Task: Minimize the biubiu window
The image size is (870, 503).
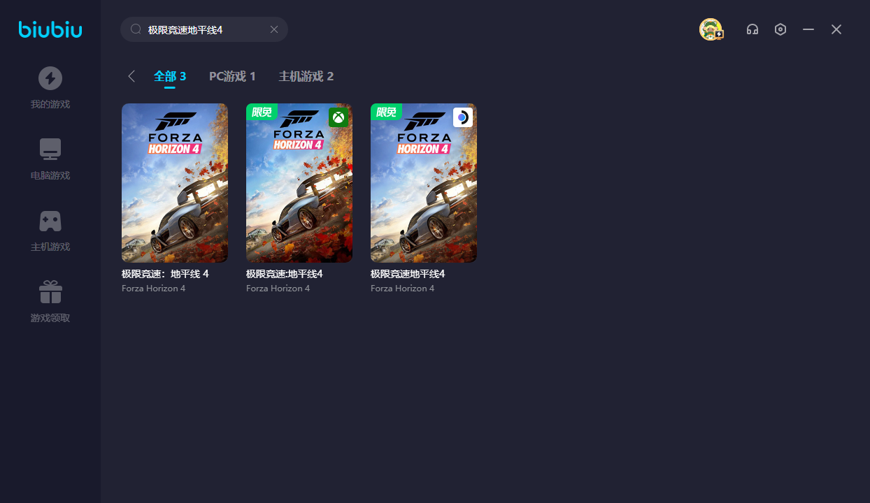Action: click(808, 29)
